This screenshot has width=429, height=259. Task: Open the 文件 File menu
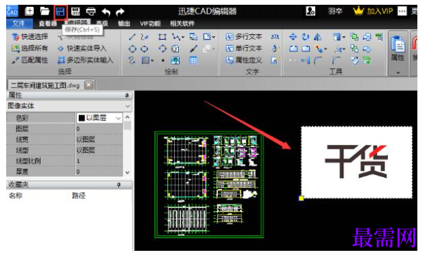coord(19,23)
